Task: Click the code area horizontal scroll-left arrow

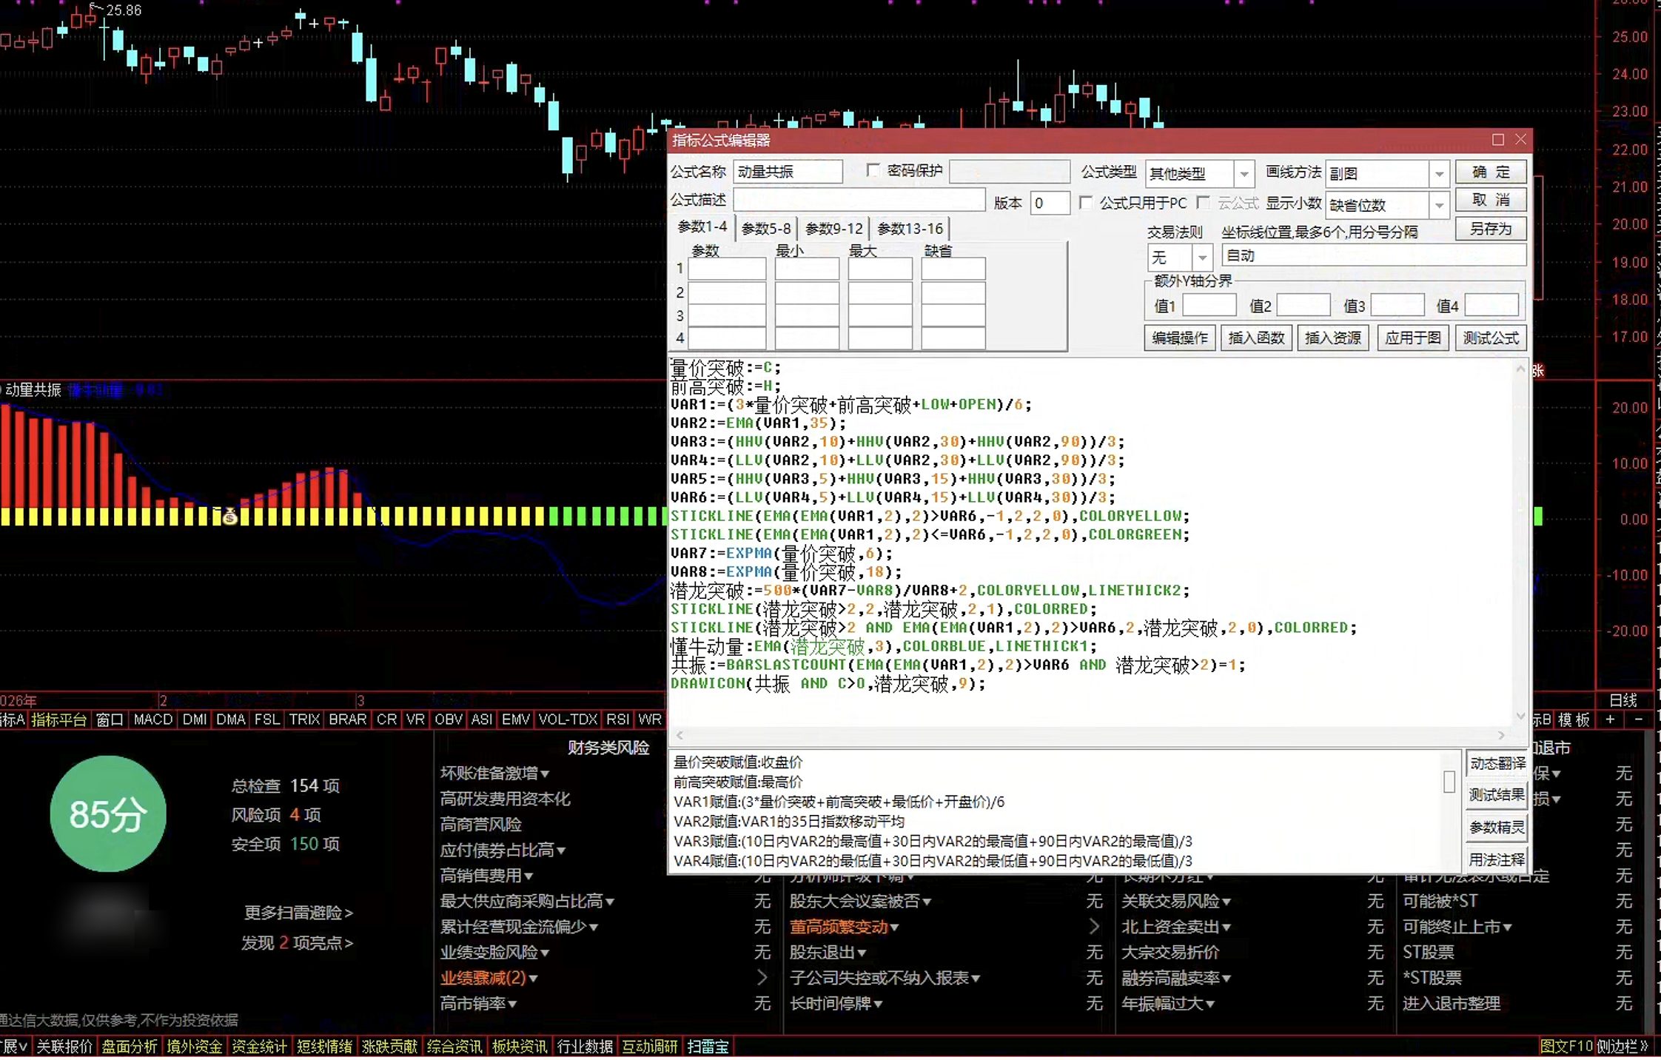Action: coord(679,735)
